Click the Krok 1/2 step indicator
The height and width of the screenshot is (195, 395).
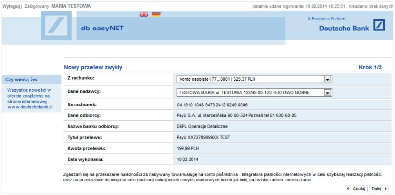coord(370,67)
